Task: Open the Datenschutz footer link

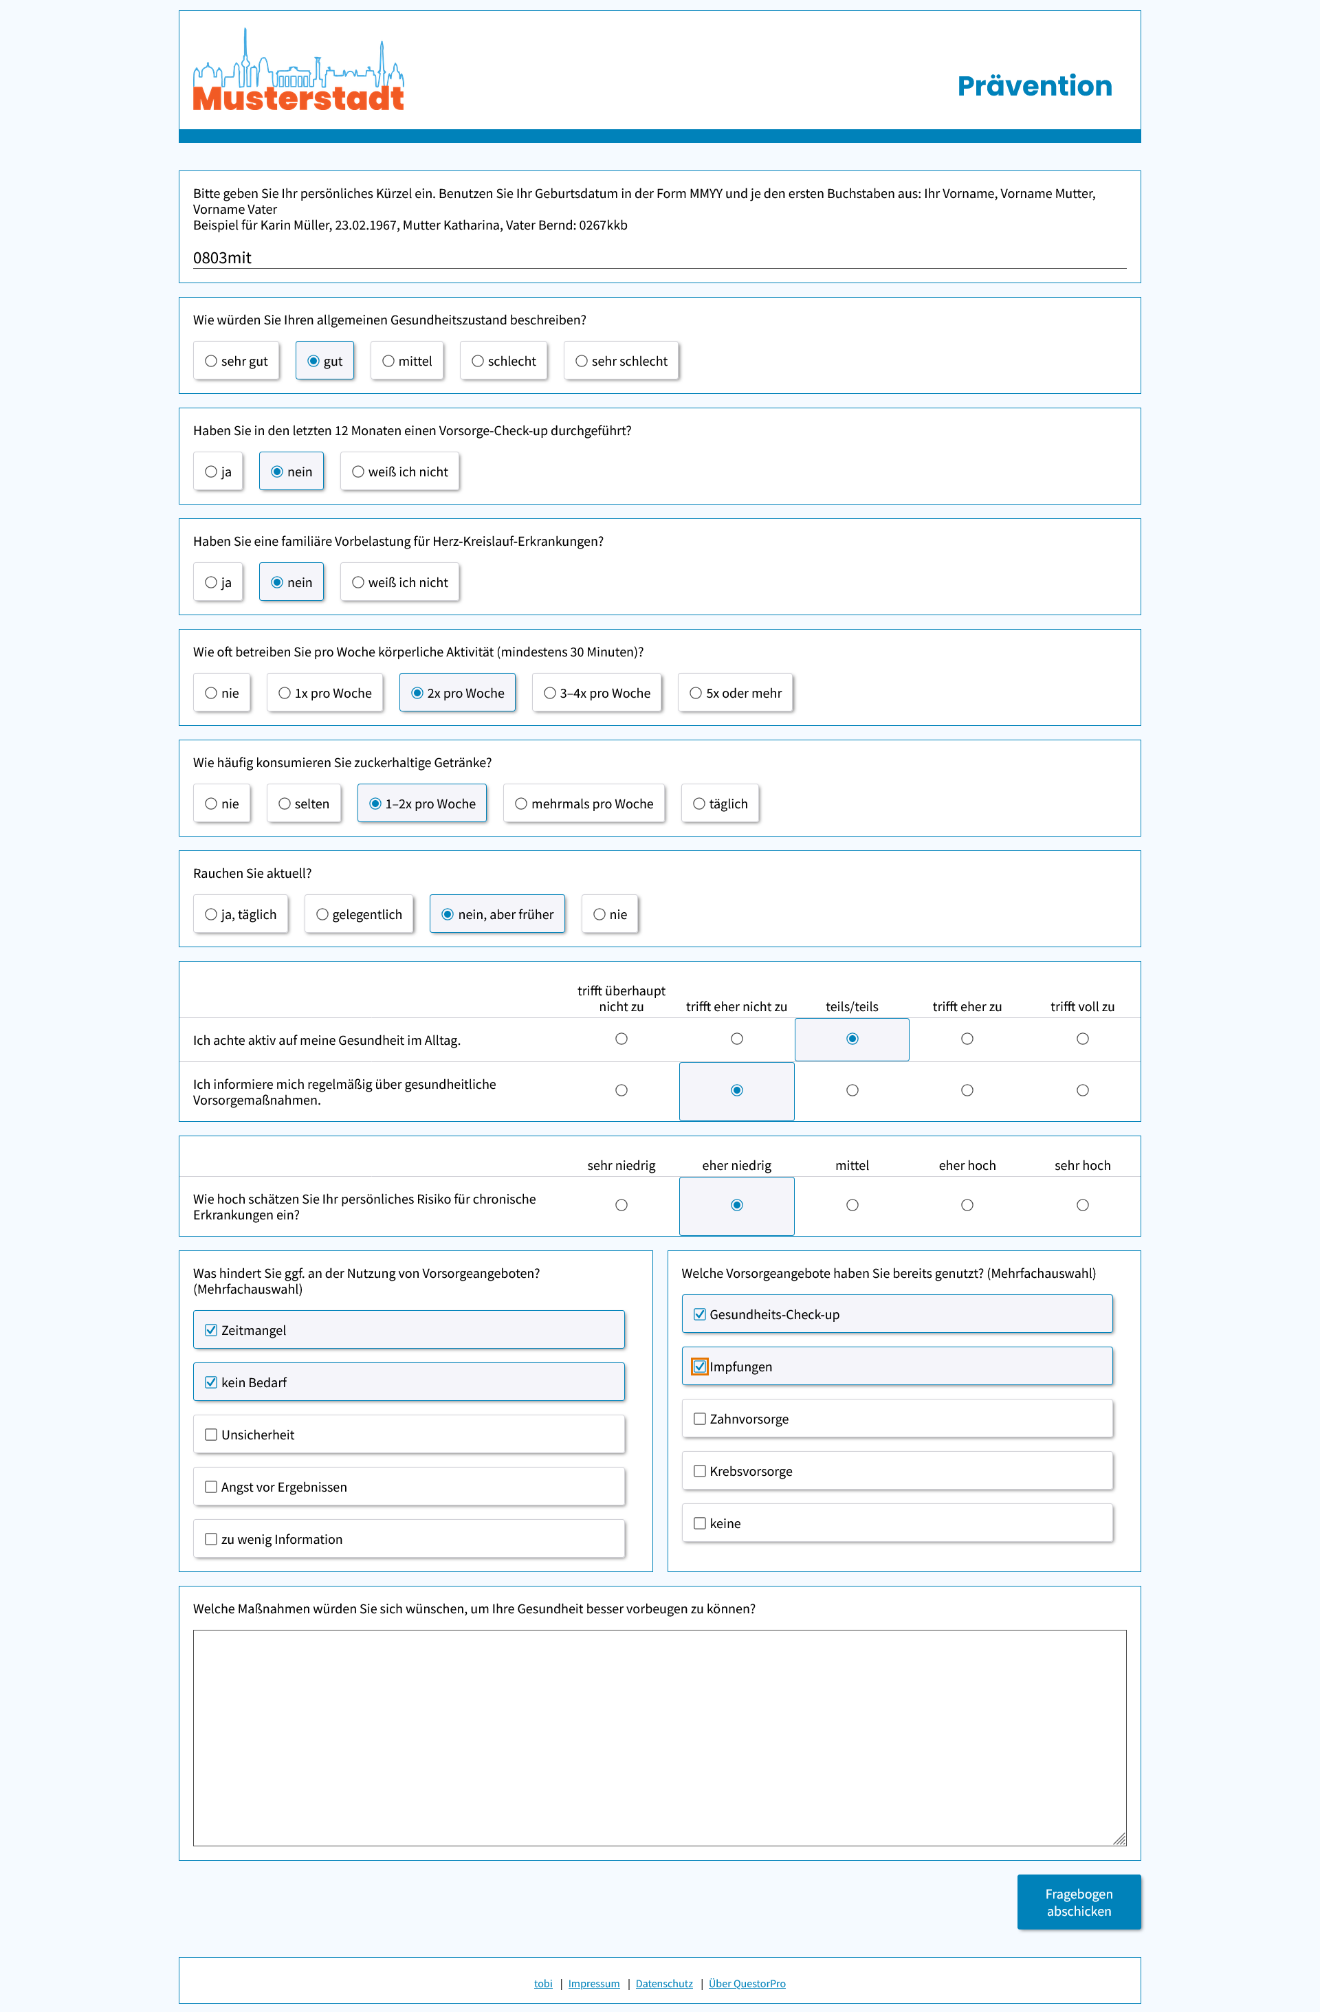Action: click(664, 1984)
